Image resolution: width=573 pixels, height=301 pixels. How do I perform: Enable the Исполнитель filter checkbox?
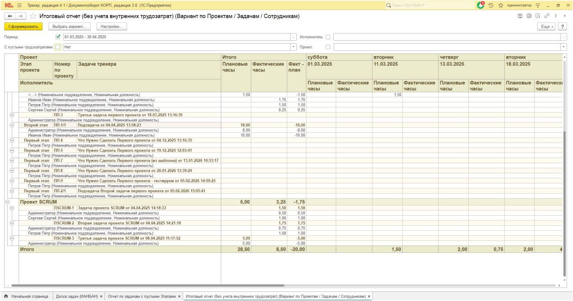click(328, 37)
